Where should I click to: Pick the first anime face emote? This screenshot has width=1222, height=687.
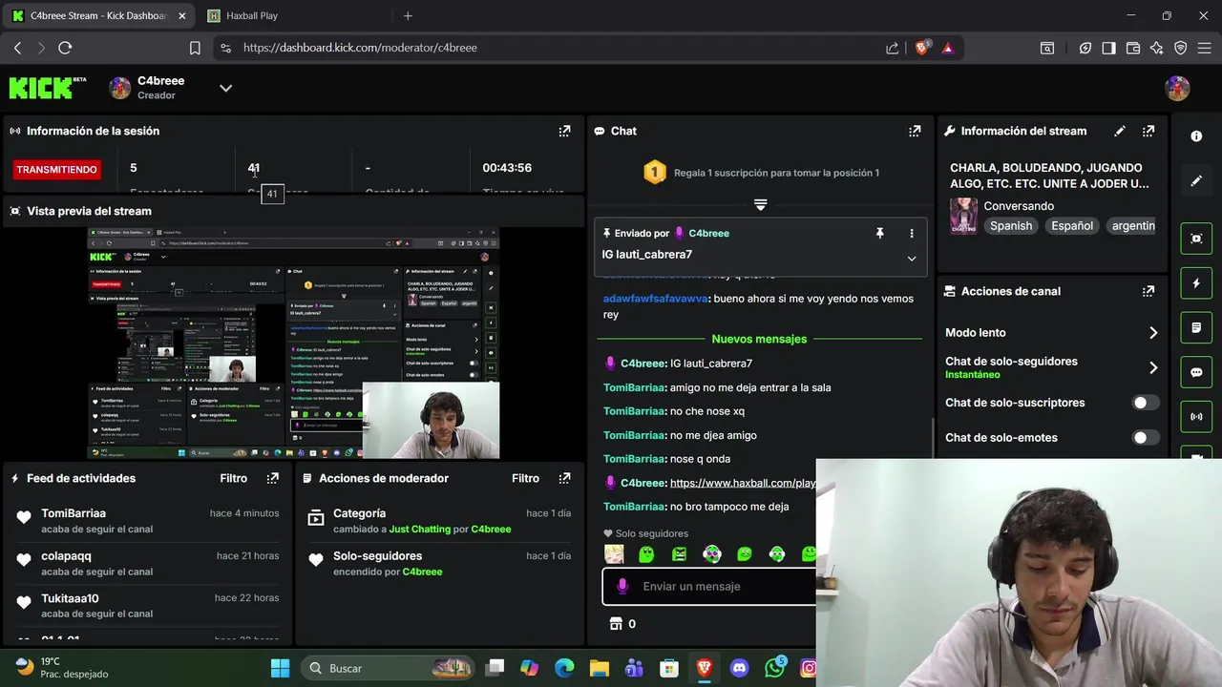(x=614, y=553)
